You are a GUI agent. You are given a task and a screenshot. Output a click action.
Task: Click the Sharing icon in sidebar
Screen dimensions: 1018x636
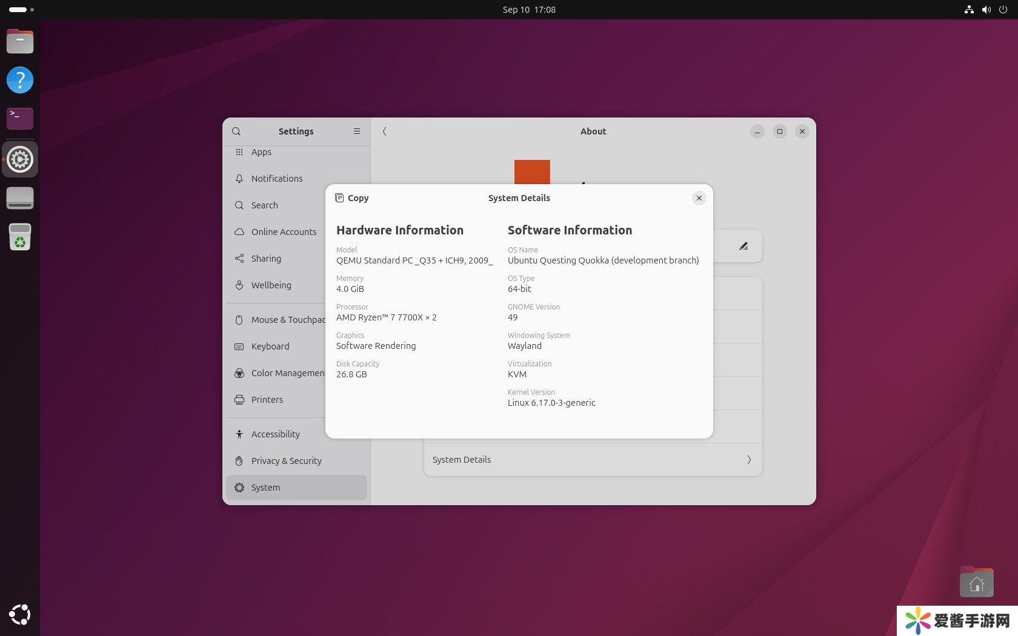(239, 259)
